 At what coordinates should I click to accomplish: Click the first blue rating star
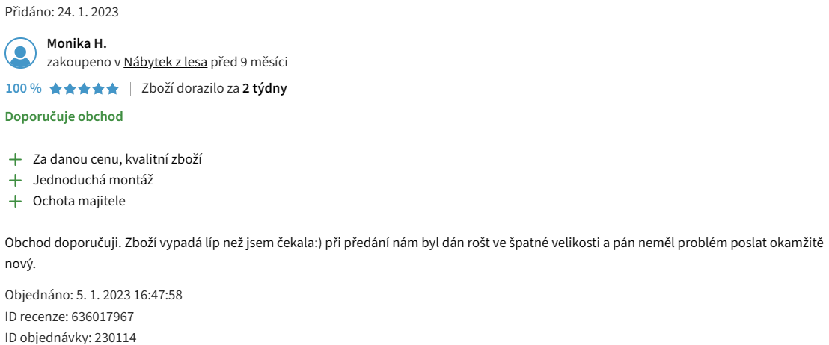pyautogui.click(x=55, y=89)
